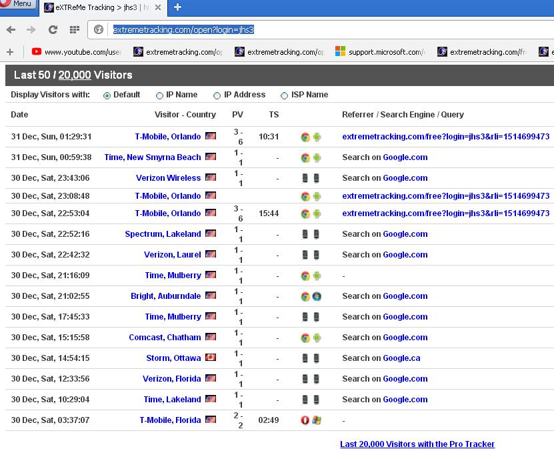554x453 pixels.
Task: Click the Visitor - Country column header
Action: (x=185, y=115)
